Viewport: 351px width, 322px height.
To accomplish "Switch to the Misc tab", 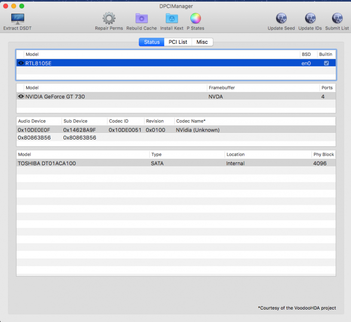I will [202, 42].
